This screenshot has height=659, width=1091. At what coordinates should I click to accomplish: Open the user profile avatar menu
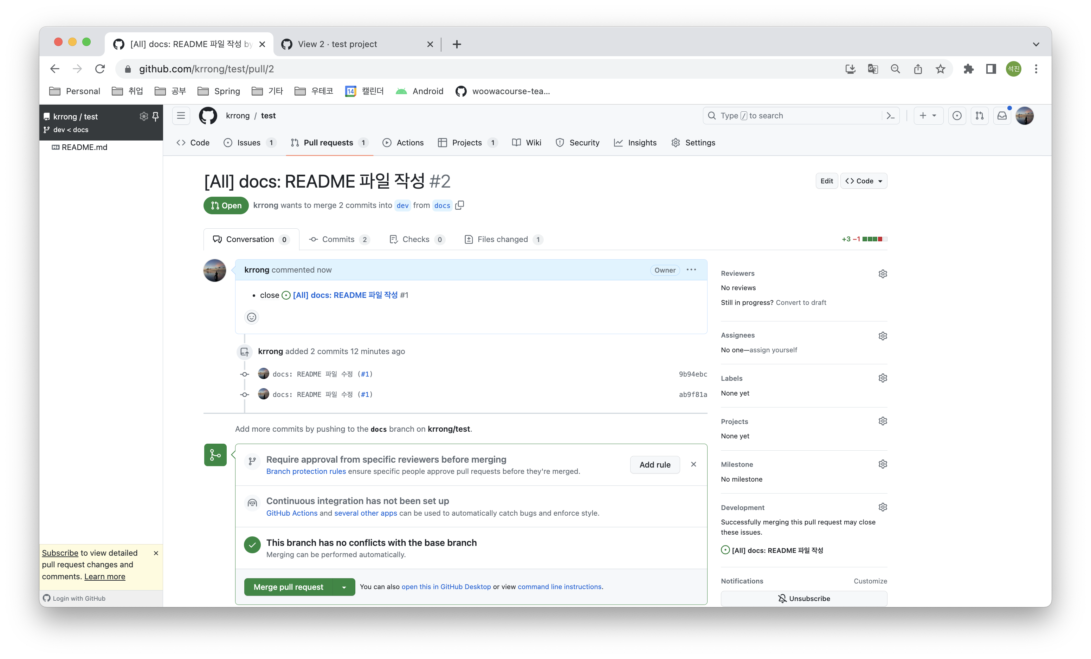point(1025,116)
